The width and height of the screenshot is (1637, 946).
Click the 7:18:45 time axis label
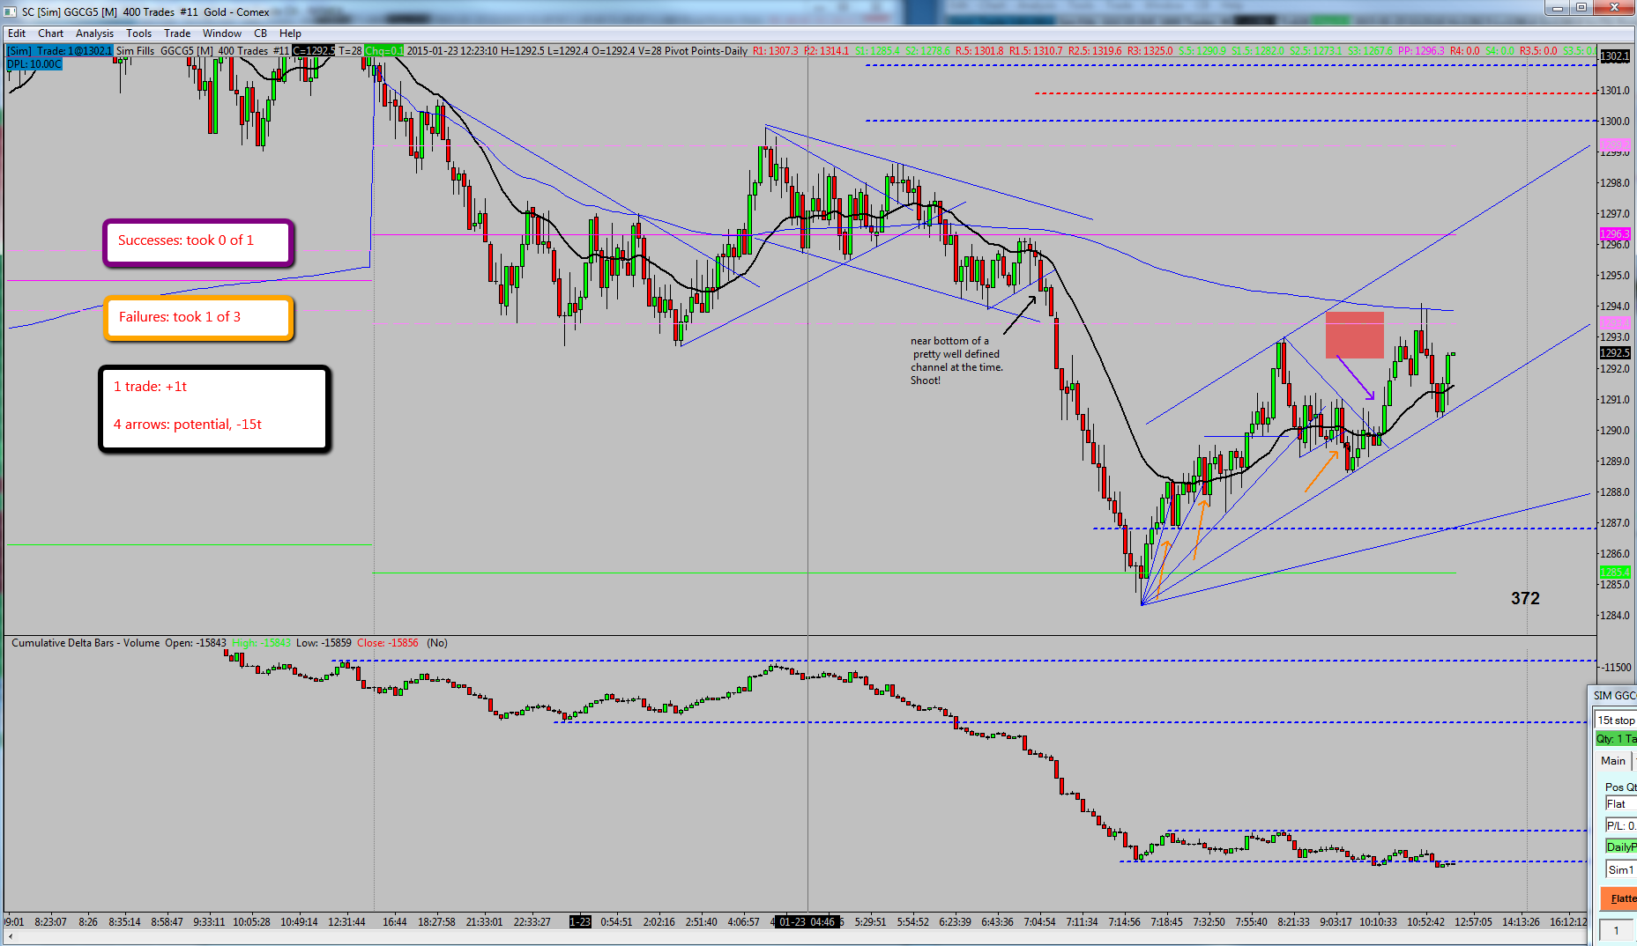click(x=1166, y=922)
